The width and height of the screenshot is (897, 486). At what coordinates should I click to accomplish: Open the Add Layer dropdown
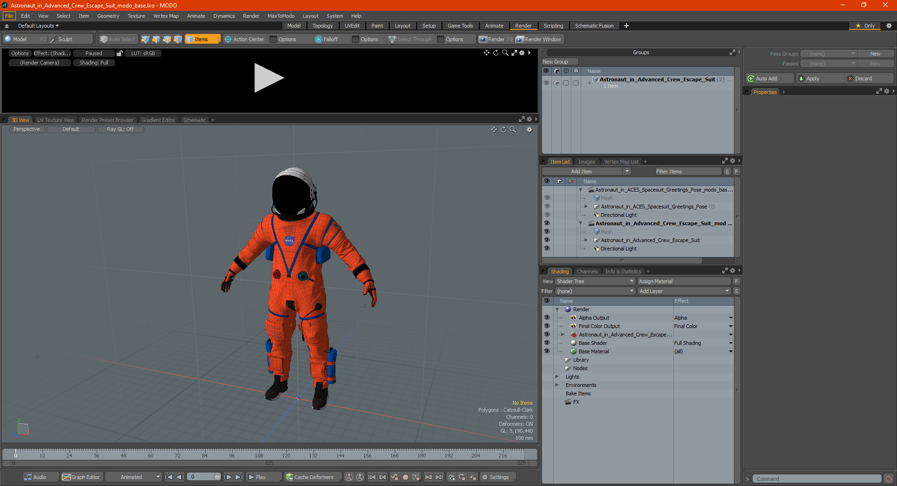[684, 291]
